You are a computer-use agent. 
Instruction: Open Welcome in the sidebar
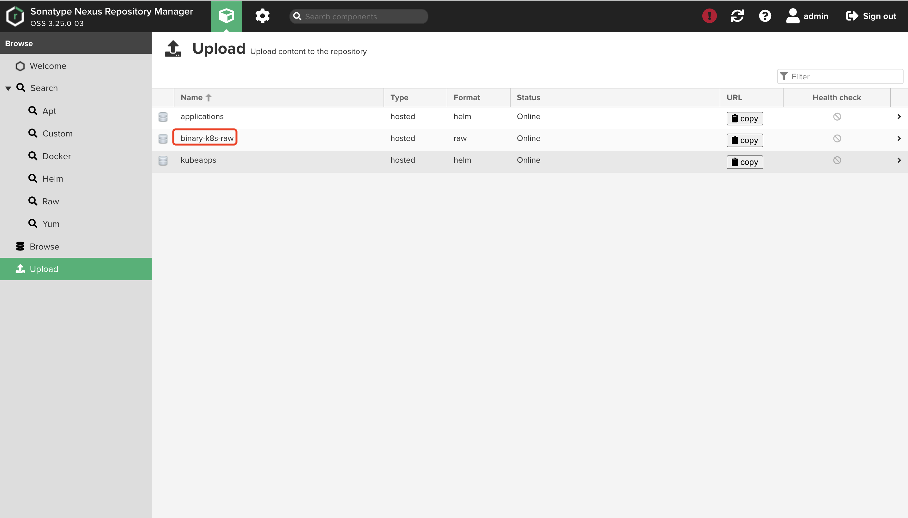tap(48, 66)
